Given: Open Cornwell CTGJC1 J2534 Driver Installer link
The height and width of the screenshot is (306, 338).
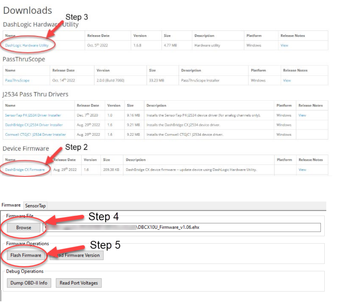Looking at the screenshot, I should point(35,135).
